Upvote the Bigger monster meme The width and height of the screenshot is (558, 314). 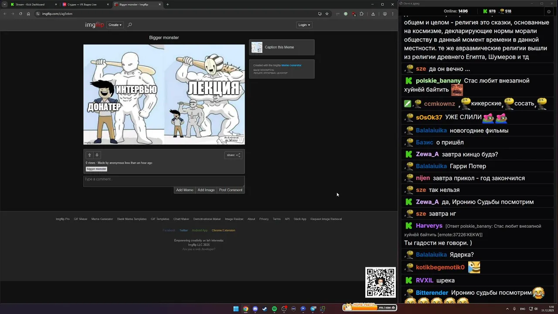pyautogui.click(x=89, y=155)
